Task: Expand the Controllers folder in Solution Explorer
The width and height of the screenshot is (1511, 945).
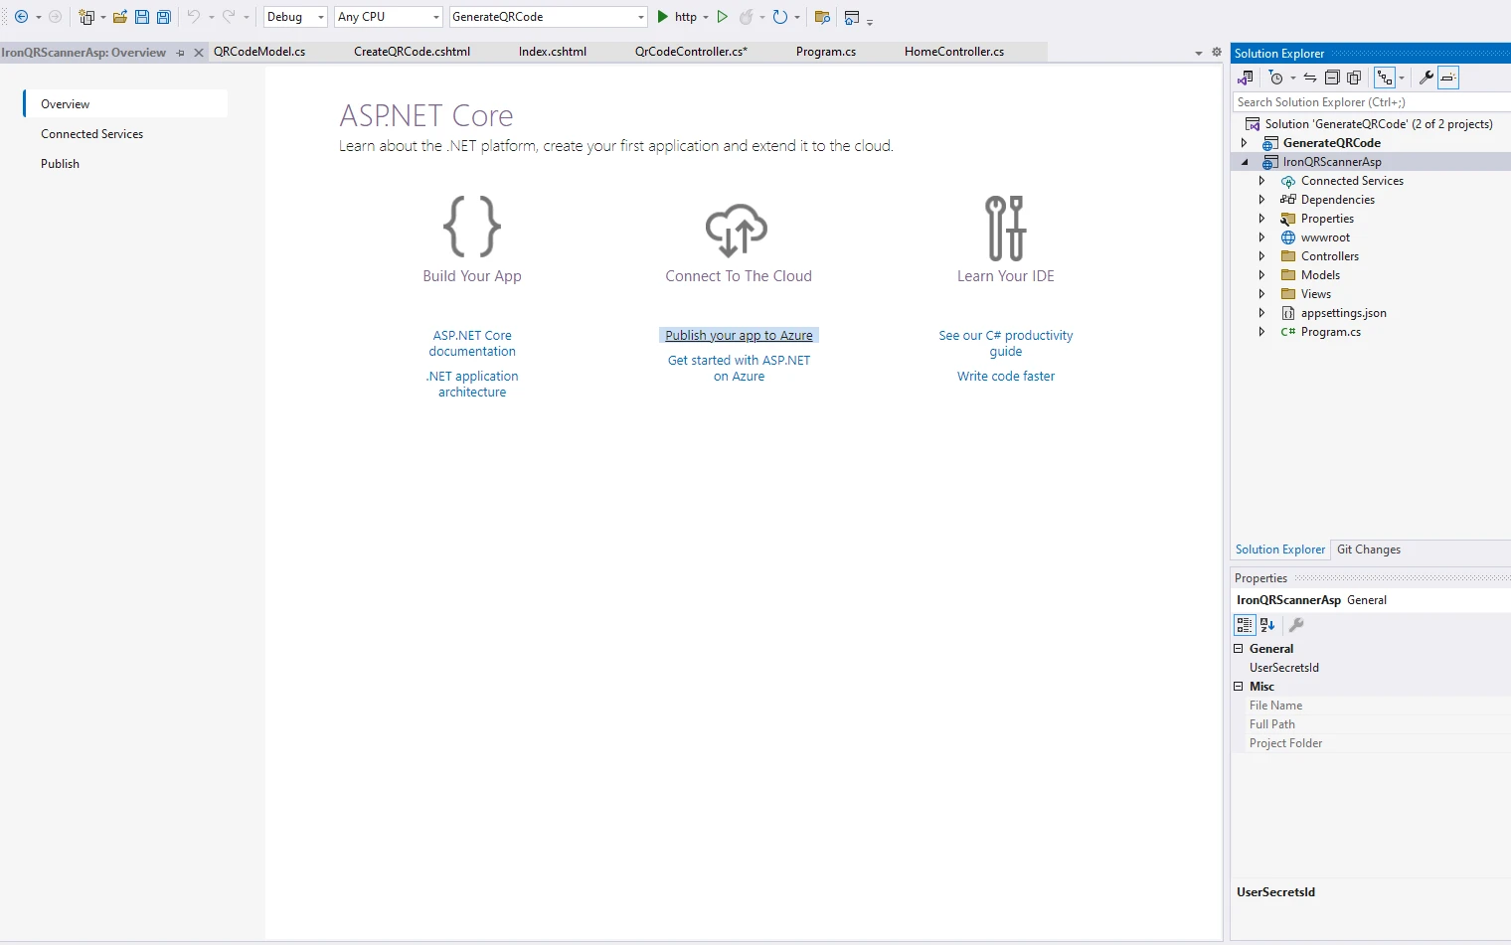Action: coord(1261,256)
